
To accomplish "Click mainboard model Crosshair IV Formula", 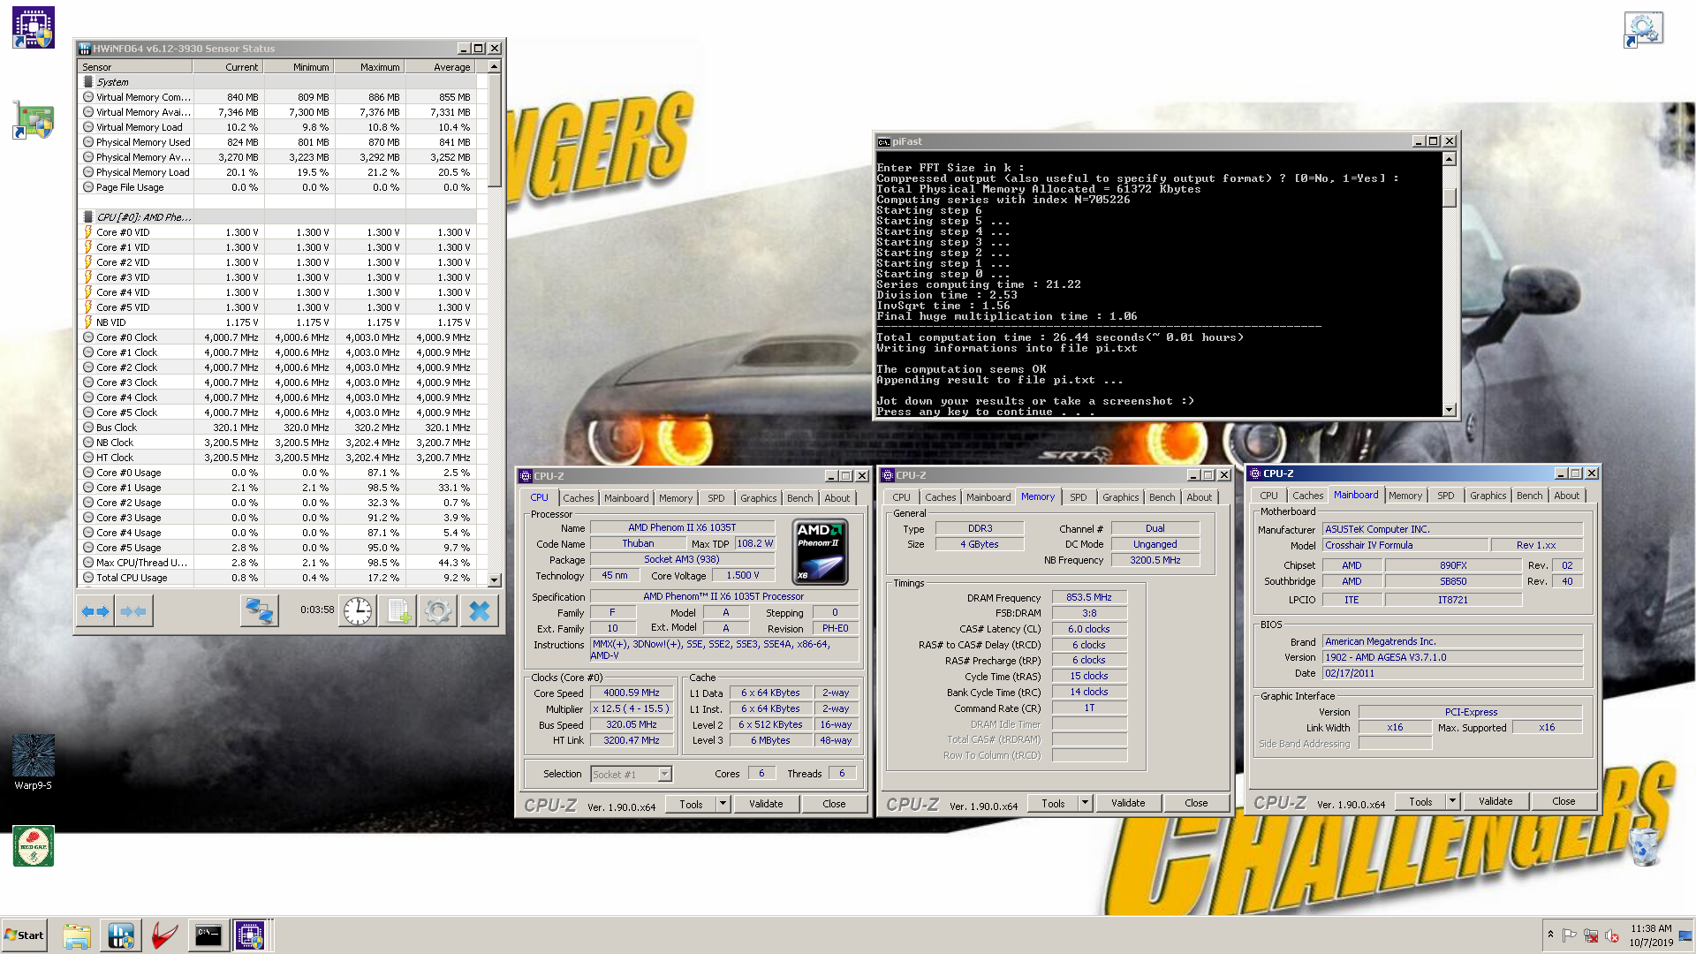I will [1405, 546].
